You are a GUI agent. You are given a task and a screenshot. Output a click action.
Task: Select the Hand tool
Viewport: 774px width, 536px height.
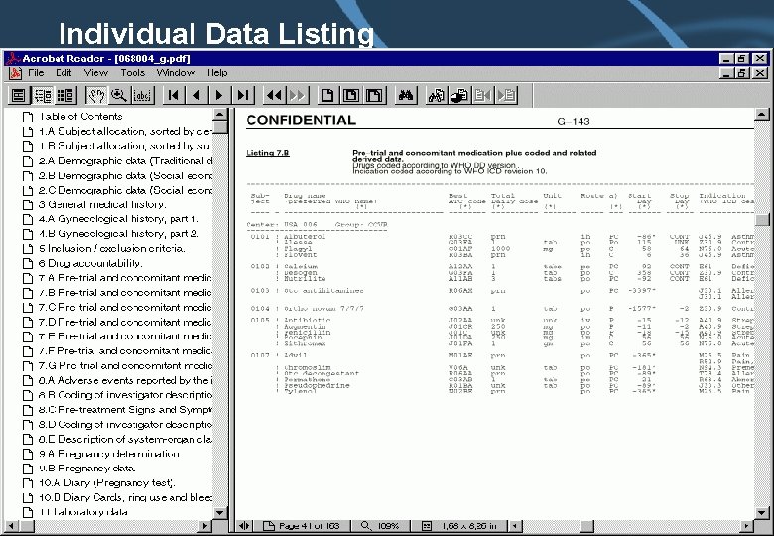pyautogui.click(x=96, y=95)
